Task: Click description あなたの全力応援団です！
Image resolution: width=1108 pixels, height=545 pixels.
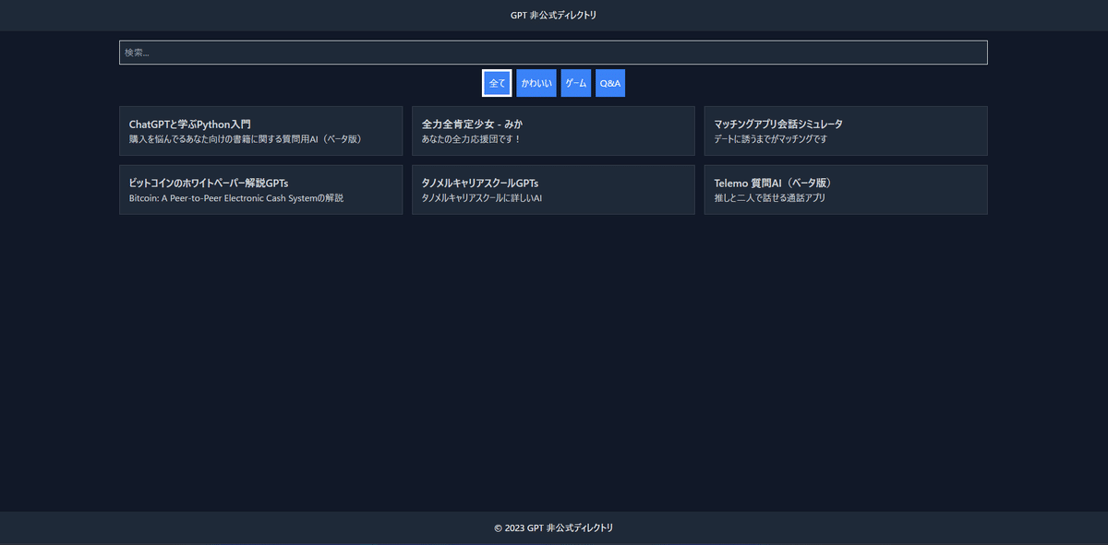Action: click(x=472, y=139)
